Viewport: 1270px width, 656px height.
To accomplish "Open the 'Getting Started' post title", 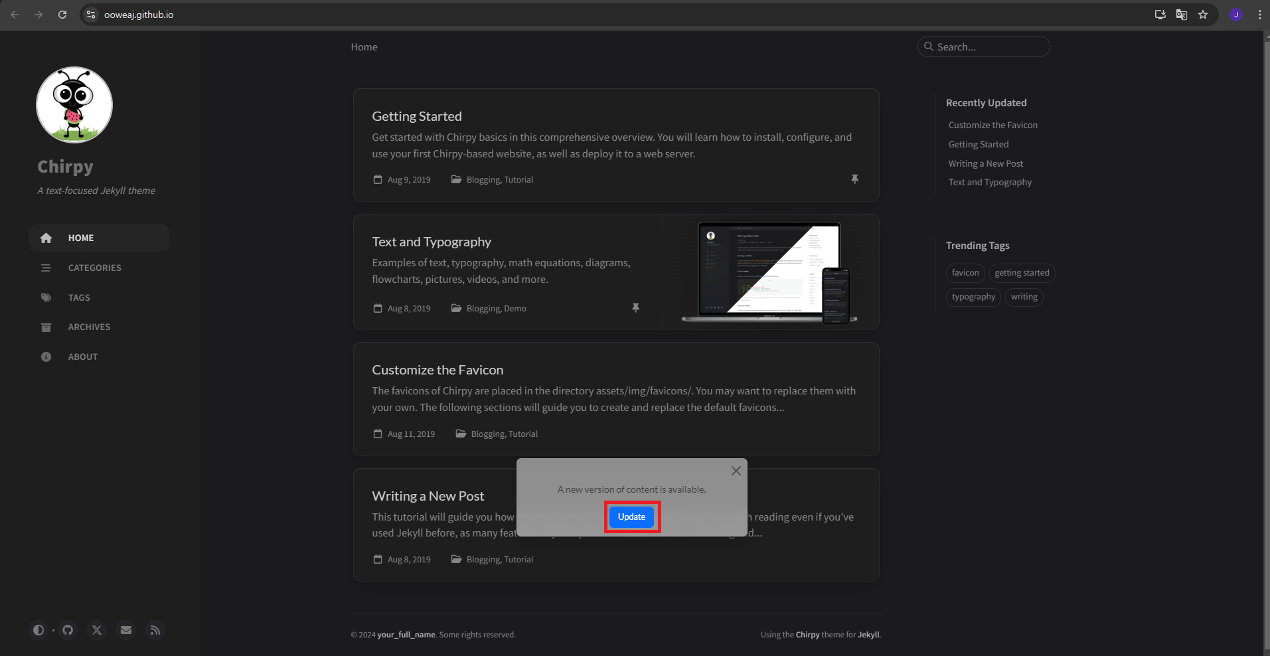I will pyautogui.click(x=417, y=116).
